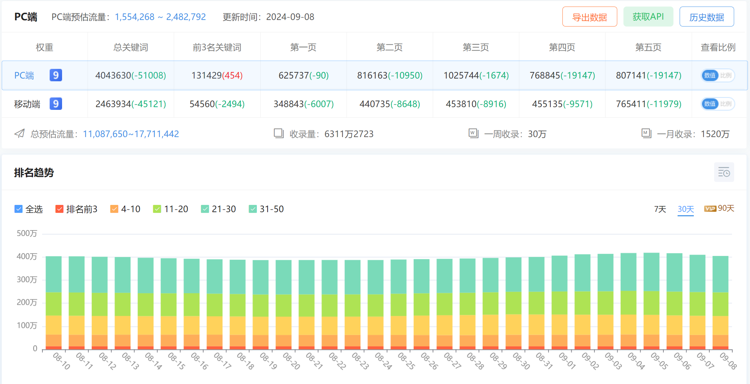Image resolution: width=750 pixels, height=384 pixels.
Task: Click the 前3名关键词 column header
Action: (217, 47)
